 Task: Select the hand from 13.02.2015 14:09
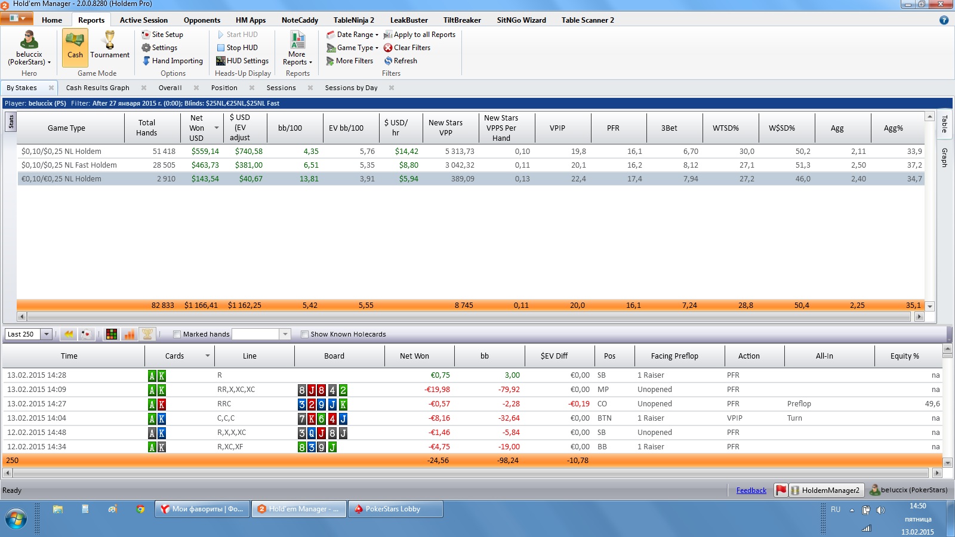coord(472,390)
